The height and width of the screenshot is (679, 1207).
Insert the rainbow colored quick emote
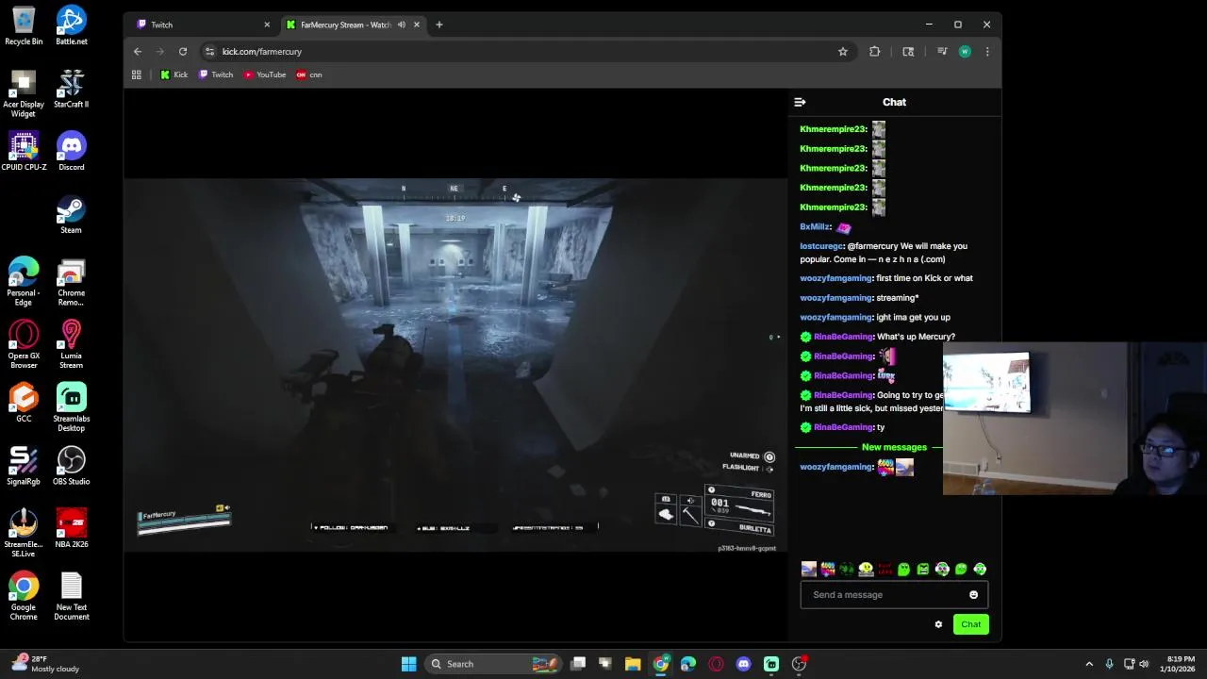tap(827, 569)
